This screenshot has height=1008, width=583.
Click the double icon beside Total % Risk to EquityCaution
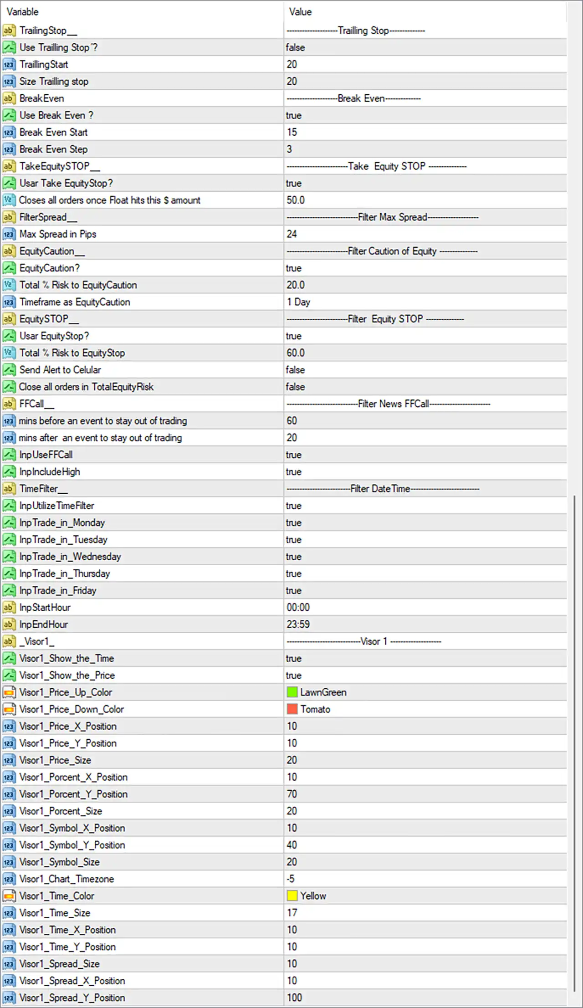click(9, 285)
